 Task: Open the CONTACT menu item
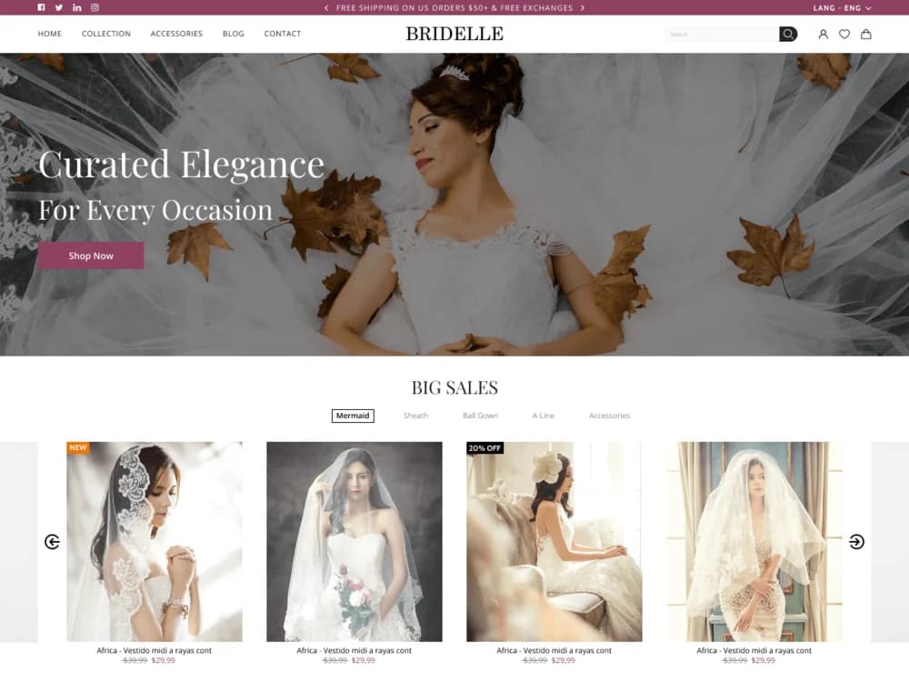tap(282, 34)
